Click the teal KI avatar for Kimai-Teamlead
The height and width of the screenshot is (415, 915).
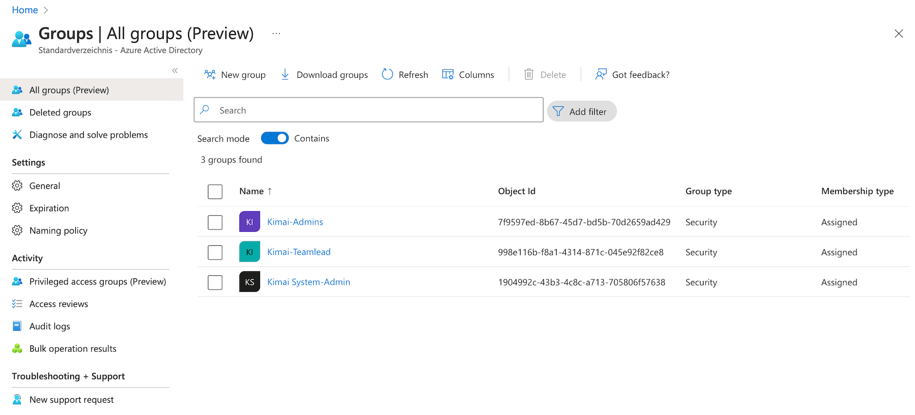point(250,251)
